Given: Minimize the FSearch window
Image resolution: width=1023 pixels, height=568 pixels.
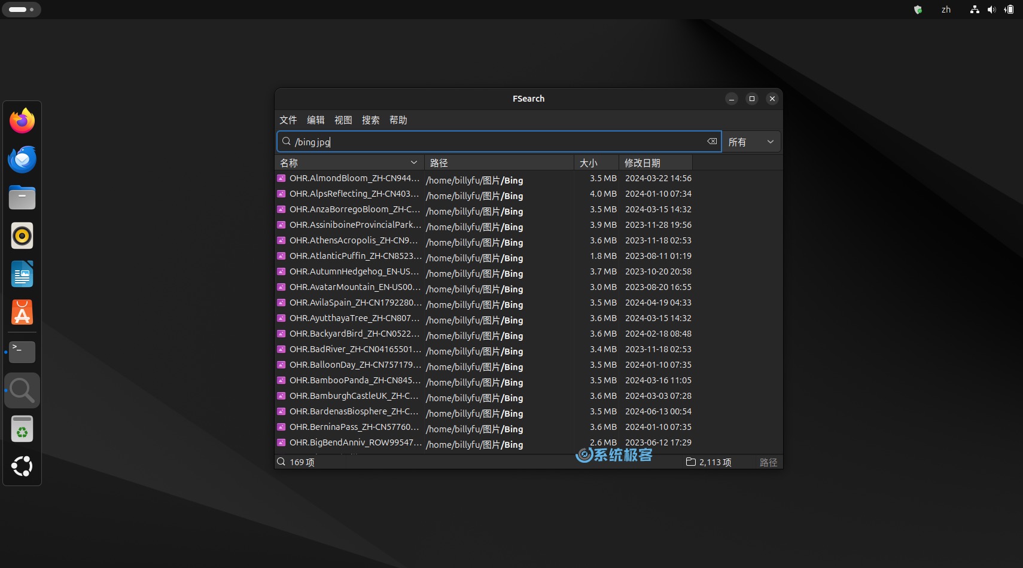Looking at the screenshot, I should 732,99.
